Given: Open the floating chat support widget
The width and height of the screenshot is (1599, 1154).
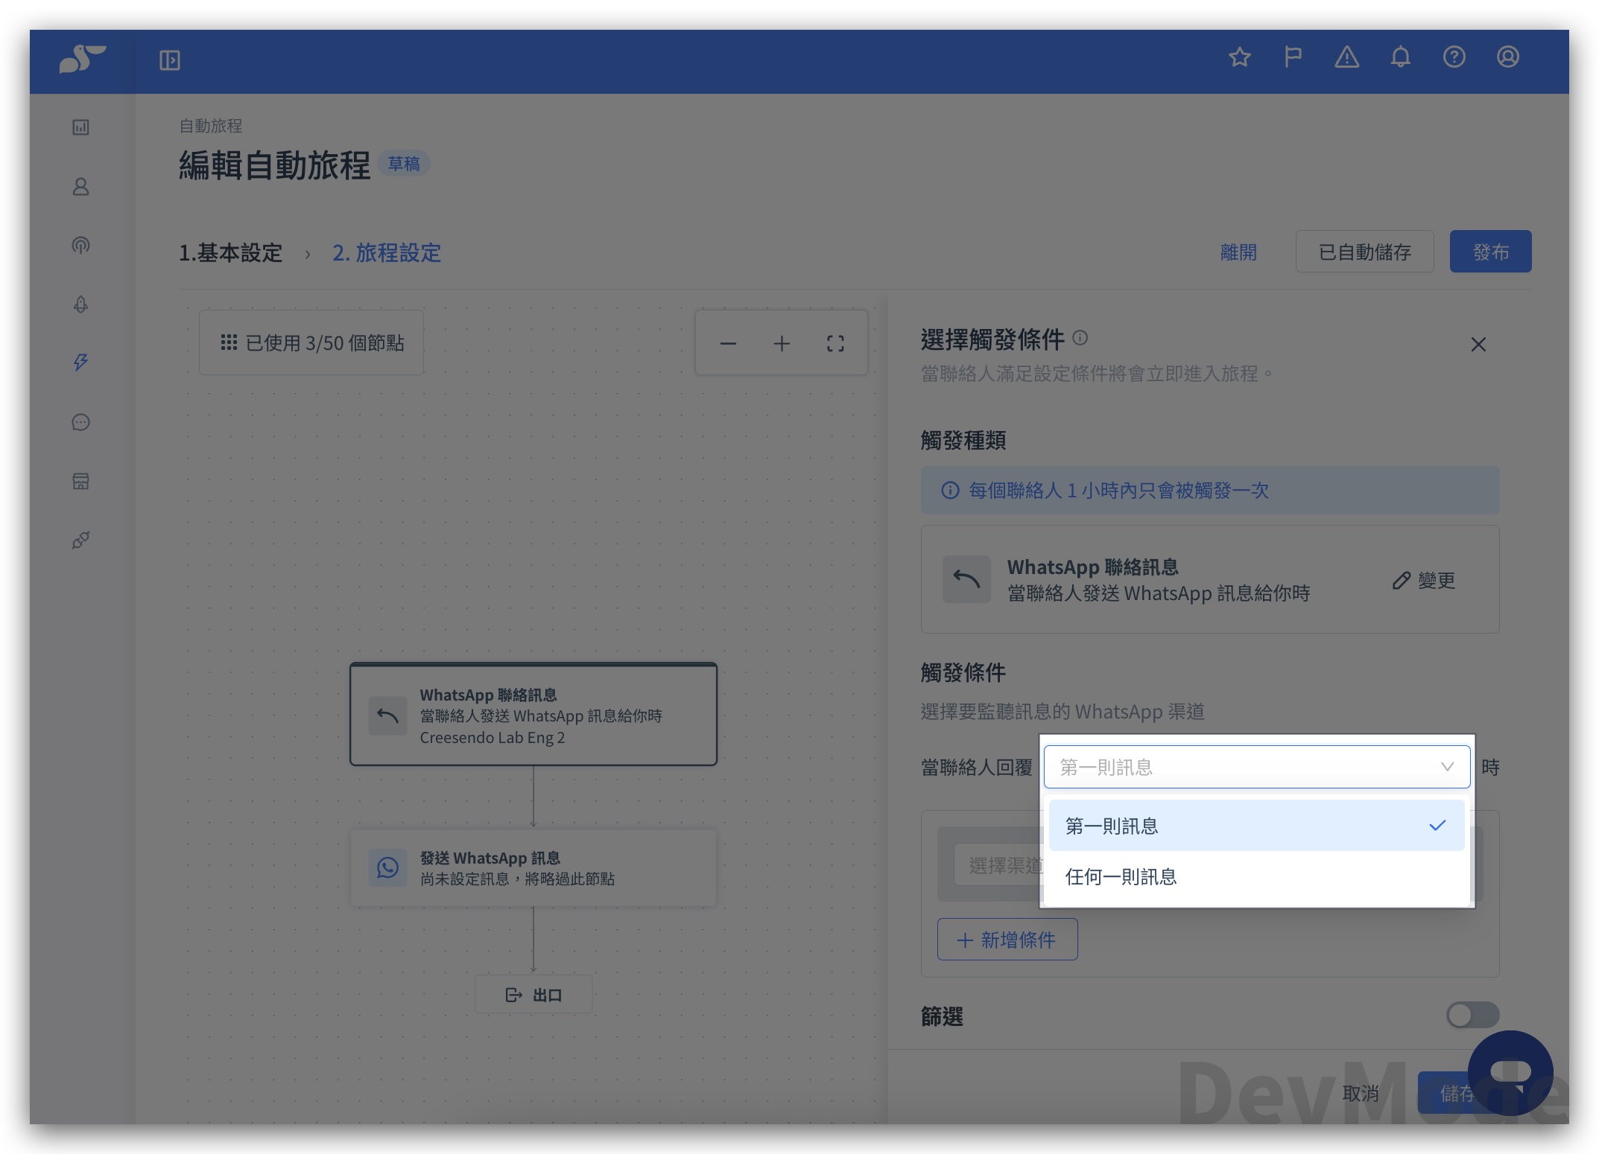Looking at the screenshot, I should click(x=1510, y=1072).
